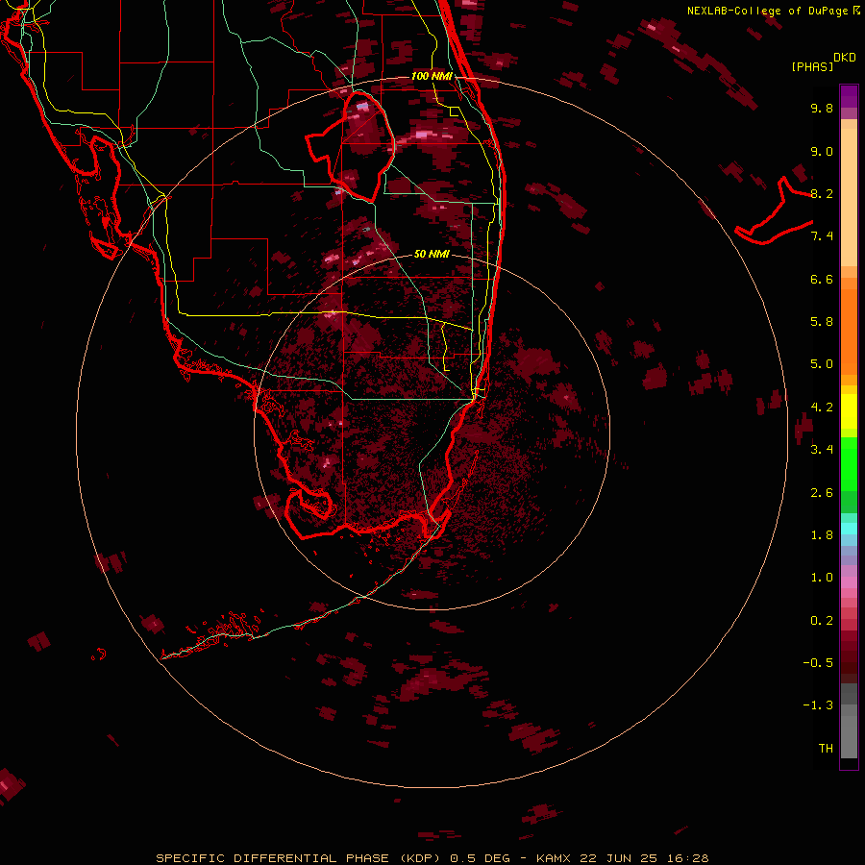
Task: Click the 4.2 value on the color scale
Action: (x=822, y=408)
